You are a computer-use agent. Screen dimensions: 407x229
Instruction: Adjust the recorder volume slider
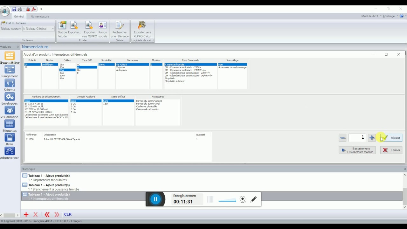click(227, 201)
